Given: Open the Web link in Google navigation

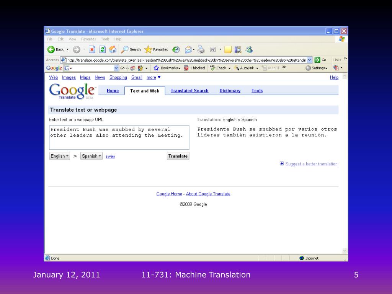Looking at the screenshot, I should click(54, 77).
